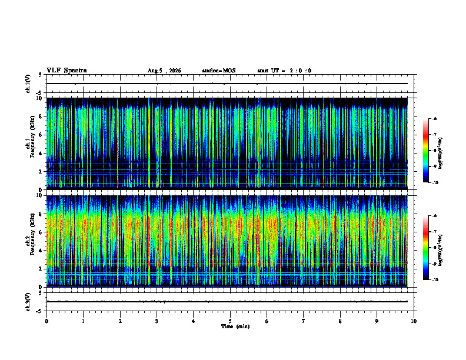Click the 2 kHz tick on ch.1 frequency axis
Screen dimensions: 466x360
(x=41, y=171)
